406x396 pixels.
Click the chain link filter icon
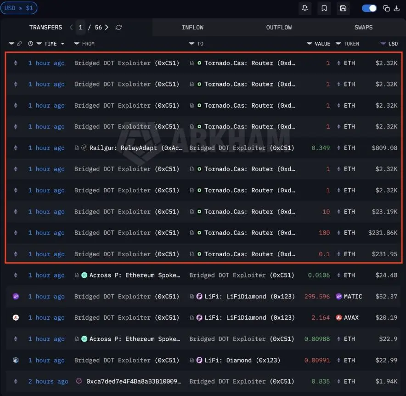[x=19, y=44]
